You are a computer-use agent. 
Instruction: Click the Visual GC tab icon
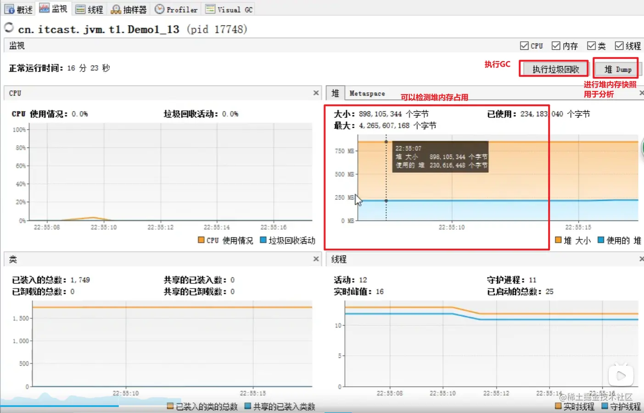[x=210, y=9]
